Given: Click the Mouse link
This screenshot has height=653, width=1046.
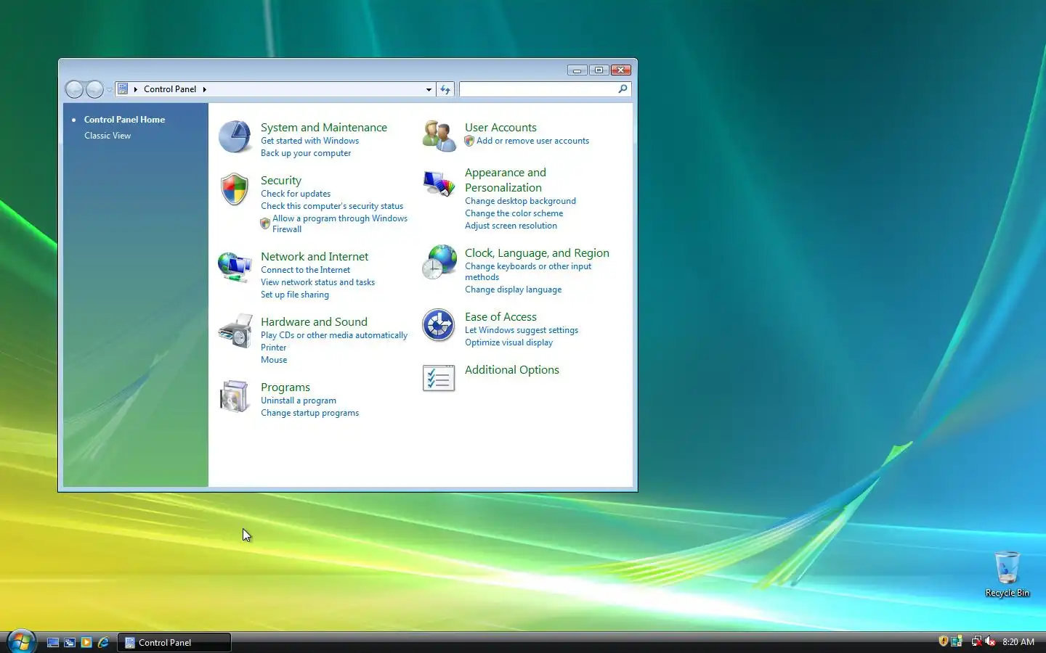Looking at the screenshot, I should point(274,360).
